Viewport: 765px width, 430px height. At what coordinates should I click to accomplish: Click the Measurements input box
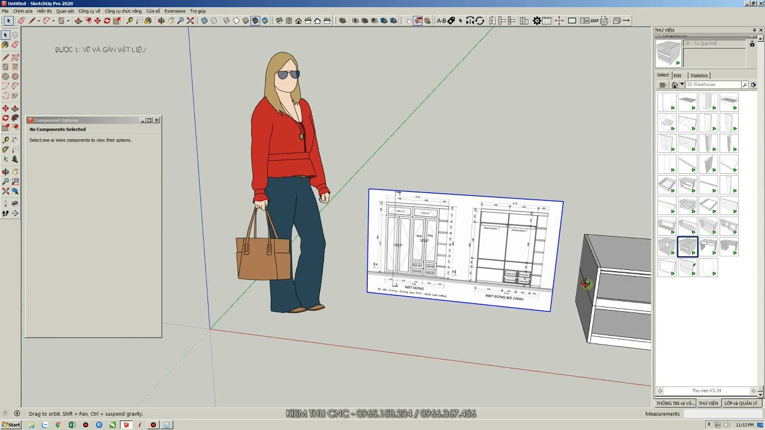[x=723, y=413]
